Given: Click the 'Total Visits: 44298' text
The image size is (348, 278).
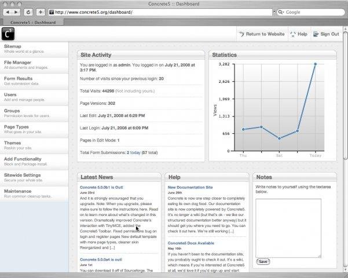Looking at the screenshot, I should point(97,91).
